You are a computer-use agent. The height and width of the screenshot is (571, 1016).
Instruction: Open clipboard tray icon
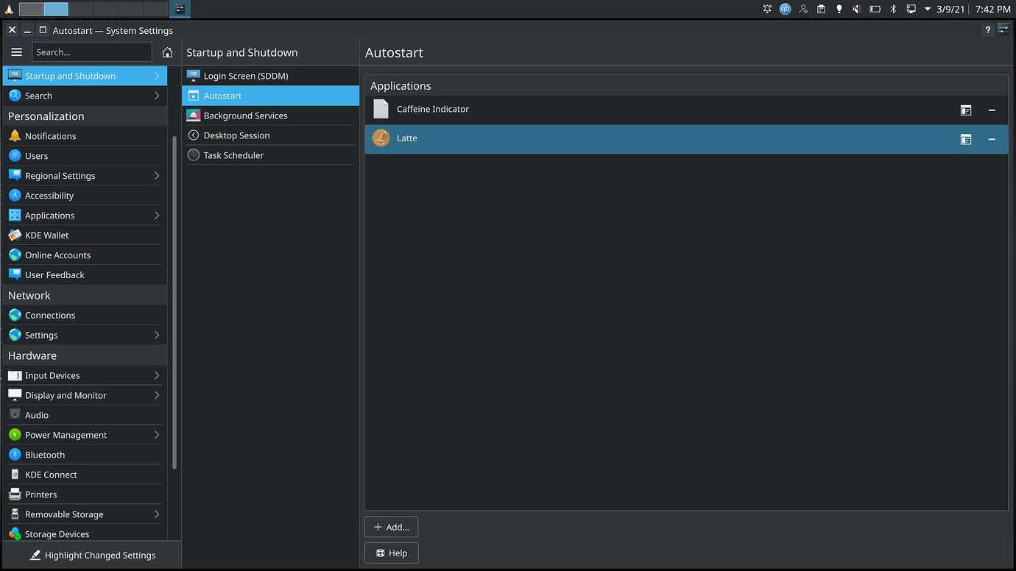point(821,9)
